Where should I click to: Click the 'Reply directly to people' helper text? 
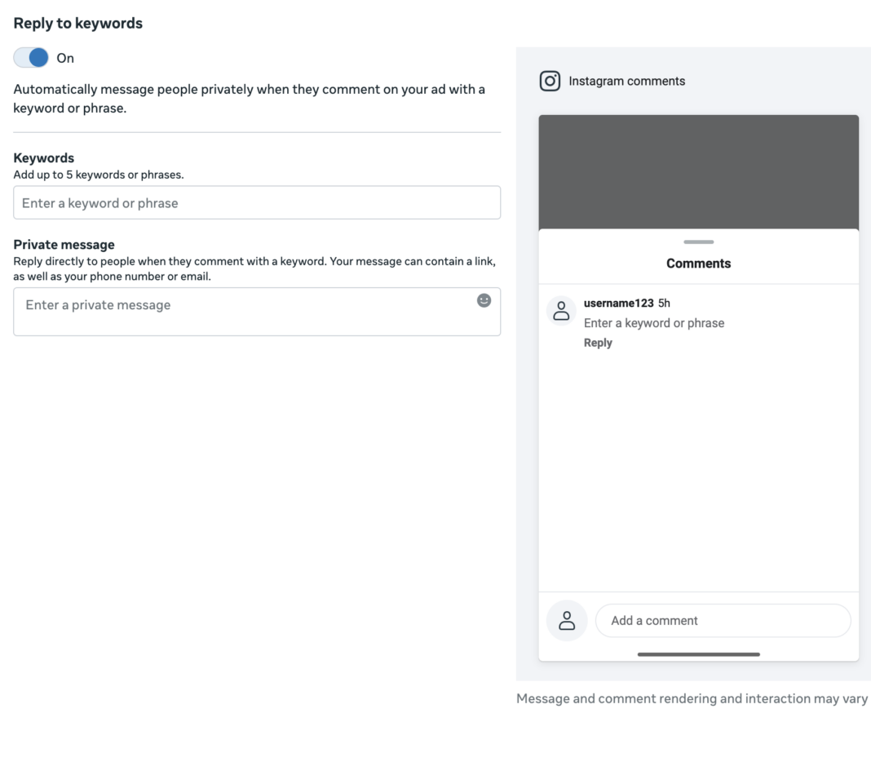click(x=254, y=268)
